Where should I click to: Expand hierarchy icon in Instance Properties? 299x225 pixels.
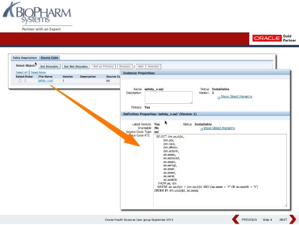click(219, 98)
